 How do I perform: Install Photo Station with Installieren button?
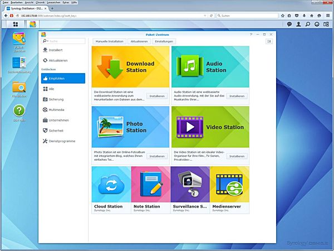[x=157, y=156]
